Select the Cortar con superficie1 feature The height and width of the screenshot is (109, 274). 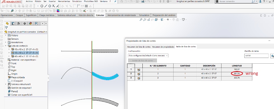pyautogui.click(x=20, y=95)
